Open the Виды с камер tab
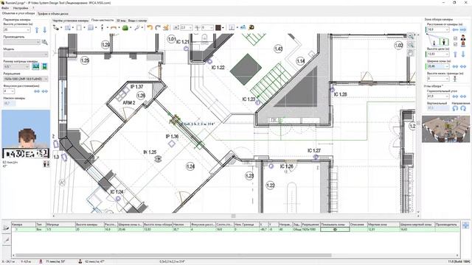 [x=138, y=21]
